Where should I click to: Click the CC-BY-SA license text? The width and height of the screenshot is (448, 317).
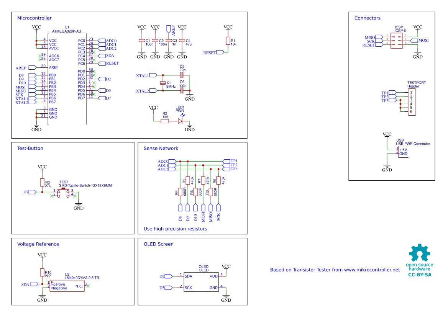coord(420,275)
